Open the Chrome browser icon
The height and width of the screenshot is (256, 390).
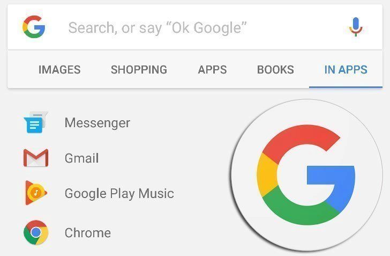(36, 232)
